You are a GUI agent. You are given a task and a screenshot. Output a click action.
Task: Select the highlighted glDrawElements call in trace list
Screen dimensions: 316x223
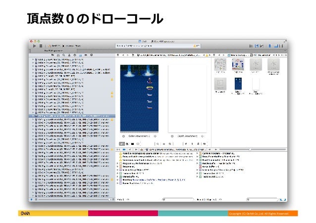pos(72,116)
